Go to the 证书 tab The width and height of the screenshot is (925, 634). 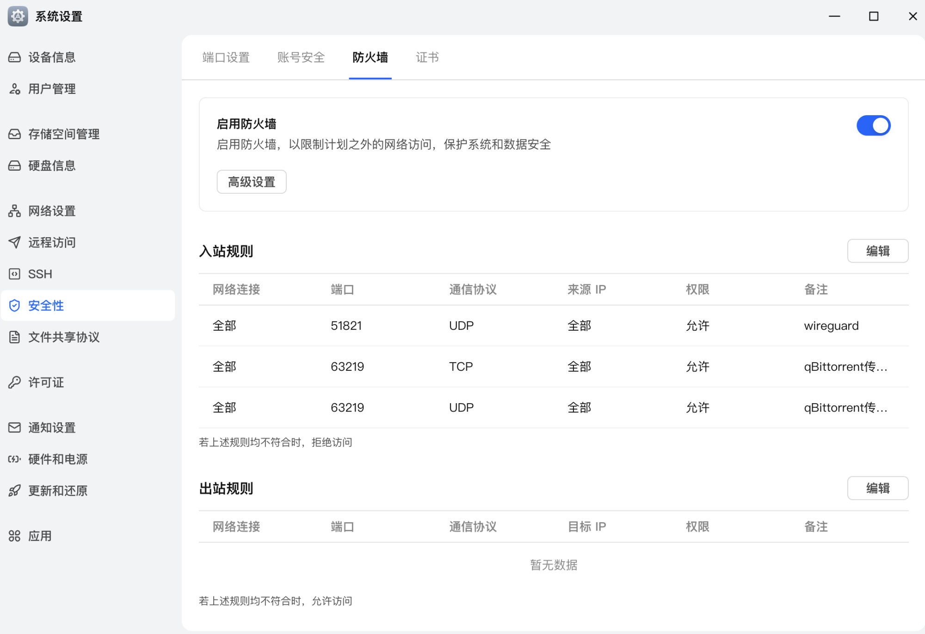pyautogui.click(x=427, y=57)
